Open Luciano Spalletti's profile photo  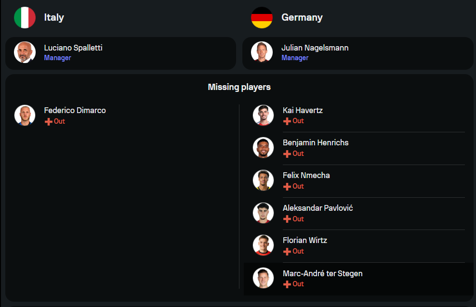tap(25, 52)
